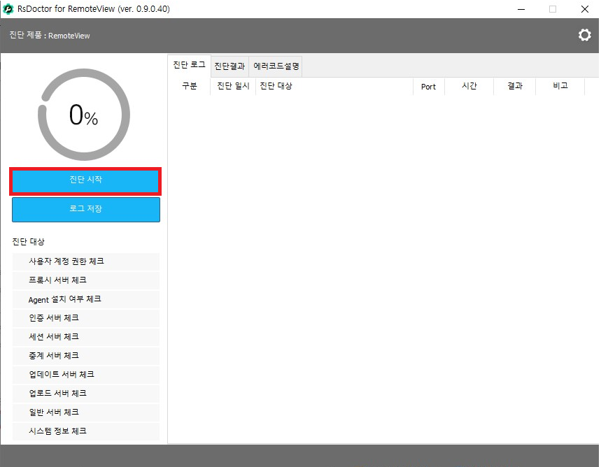Select 프록시 서버 체크 item

tap(57, 280)
